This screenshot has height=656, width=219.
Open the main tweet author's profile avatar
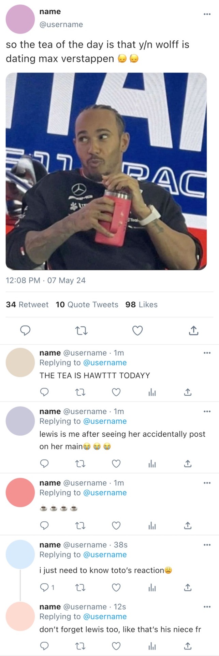click(20, 19)
